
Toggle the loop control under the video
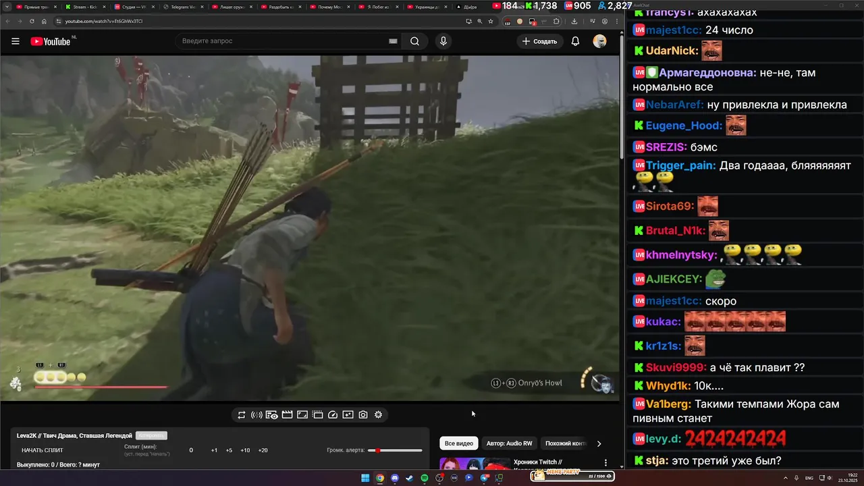[242, 415]
